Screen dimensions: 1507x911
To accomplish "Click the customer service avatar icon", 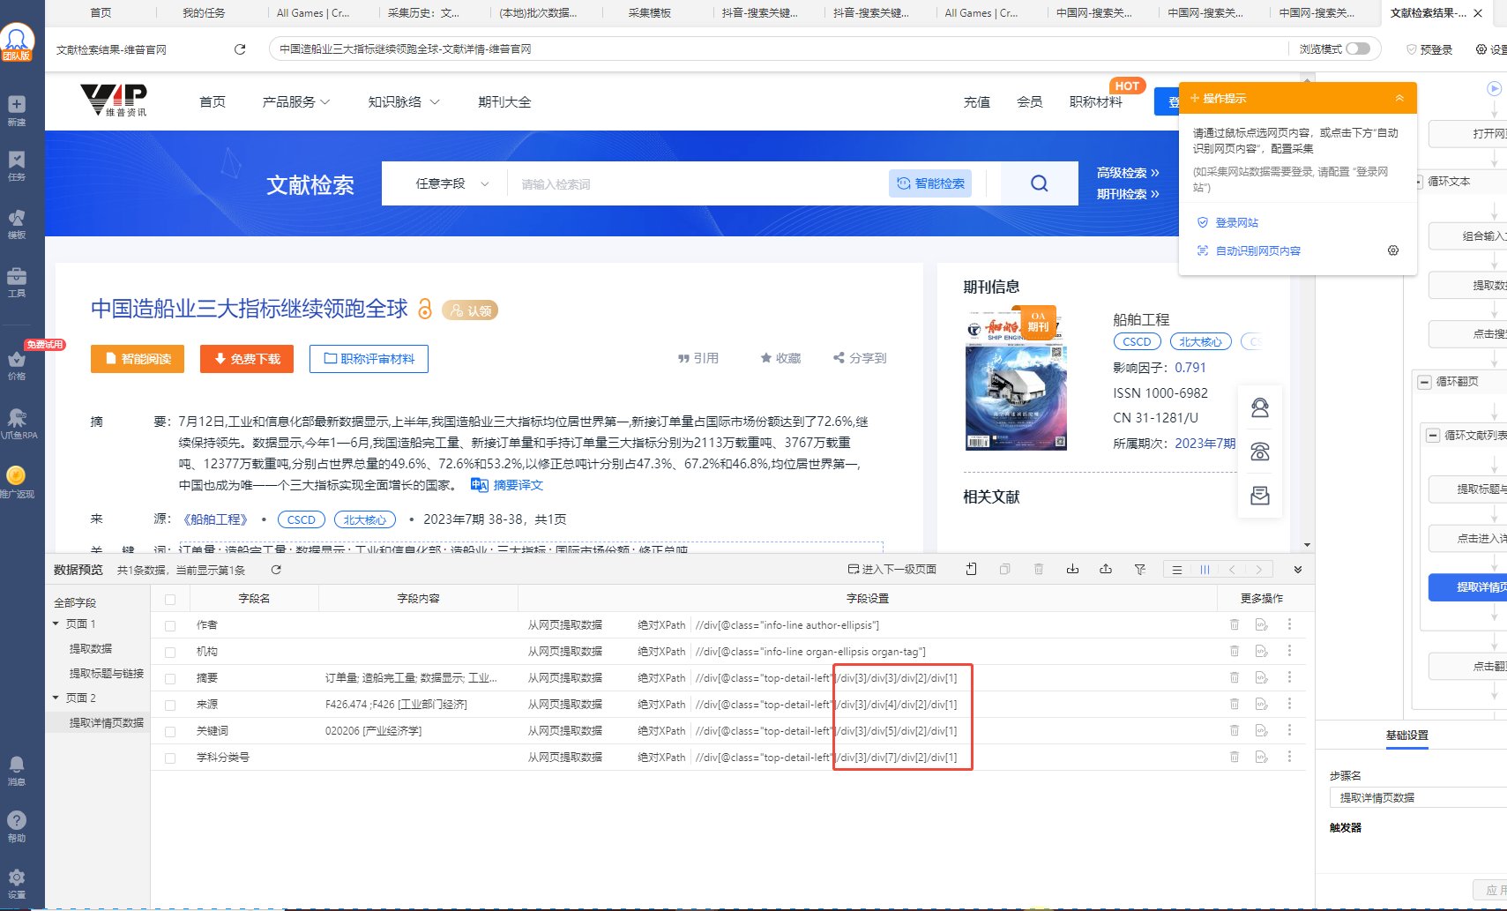I will point(1260,407).
